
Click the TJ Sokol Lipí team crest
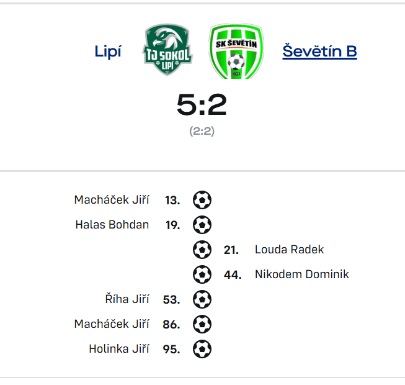tap(167, 50)
